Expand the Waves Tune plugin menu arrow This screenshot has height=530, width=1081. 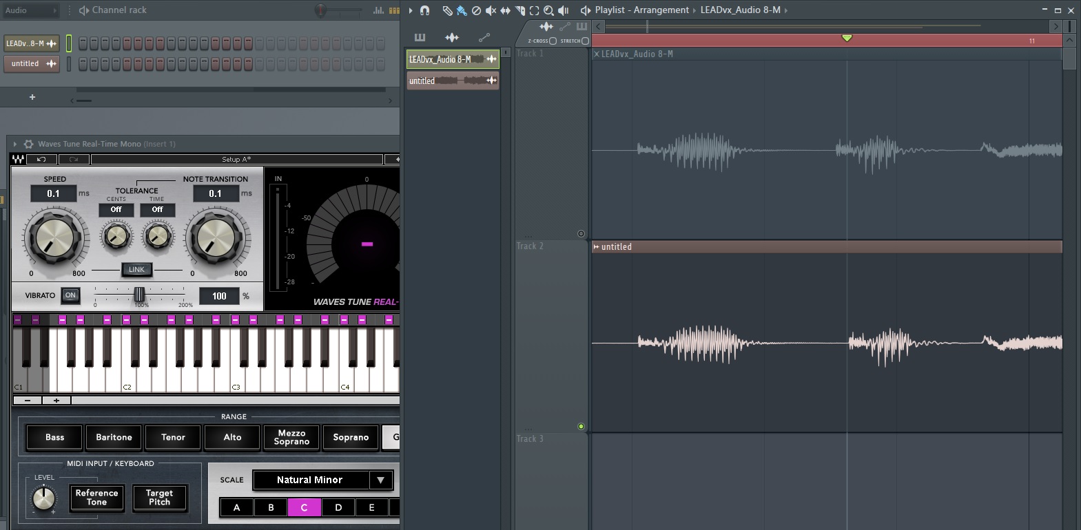pos(14,144)
